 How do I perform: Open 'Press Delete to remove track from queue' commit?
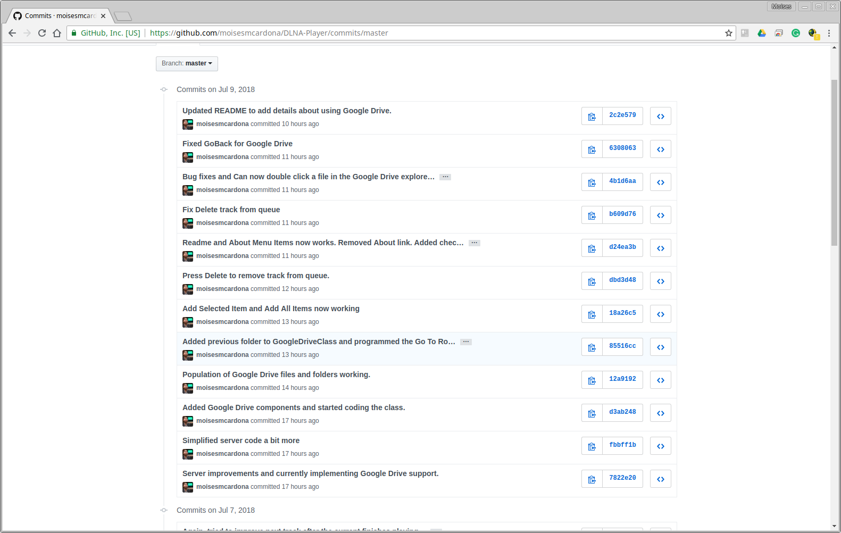tap(256, 276)
